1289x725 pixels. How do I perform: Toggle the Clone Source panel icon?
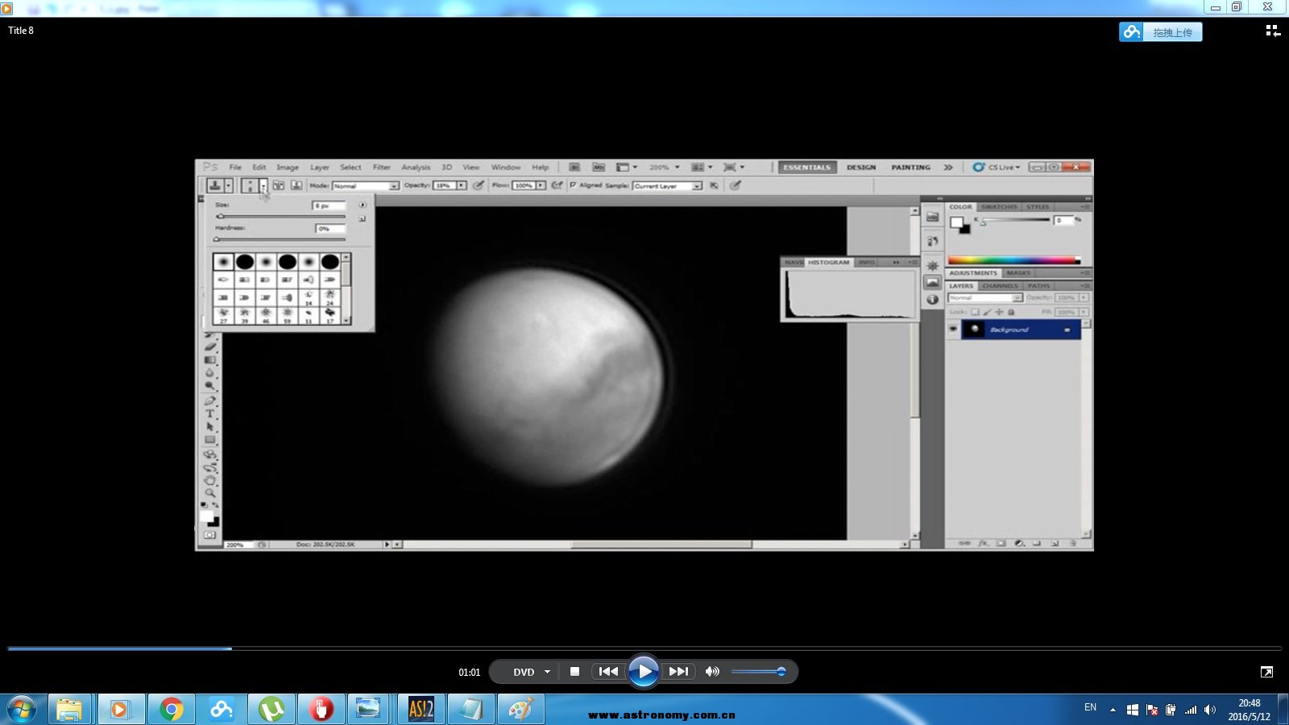(x=296, y=185)
